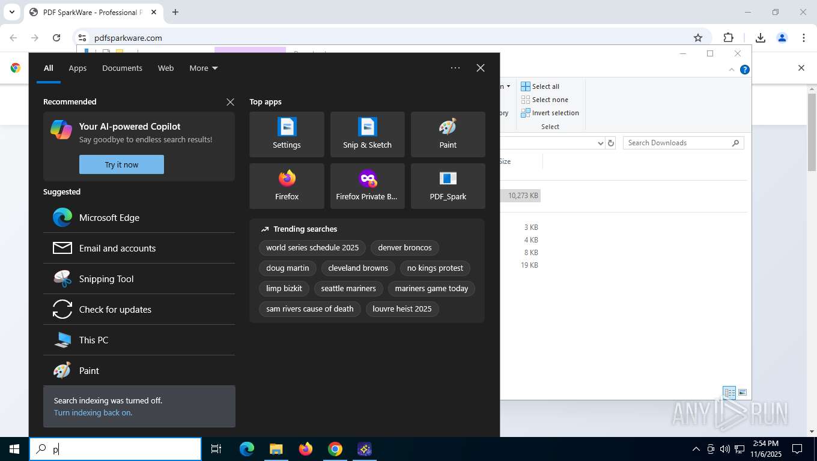Turn indexing back on link
The width and height of the screenshot is (817, 461).
pos(93,412)
